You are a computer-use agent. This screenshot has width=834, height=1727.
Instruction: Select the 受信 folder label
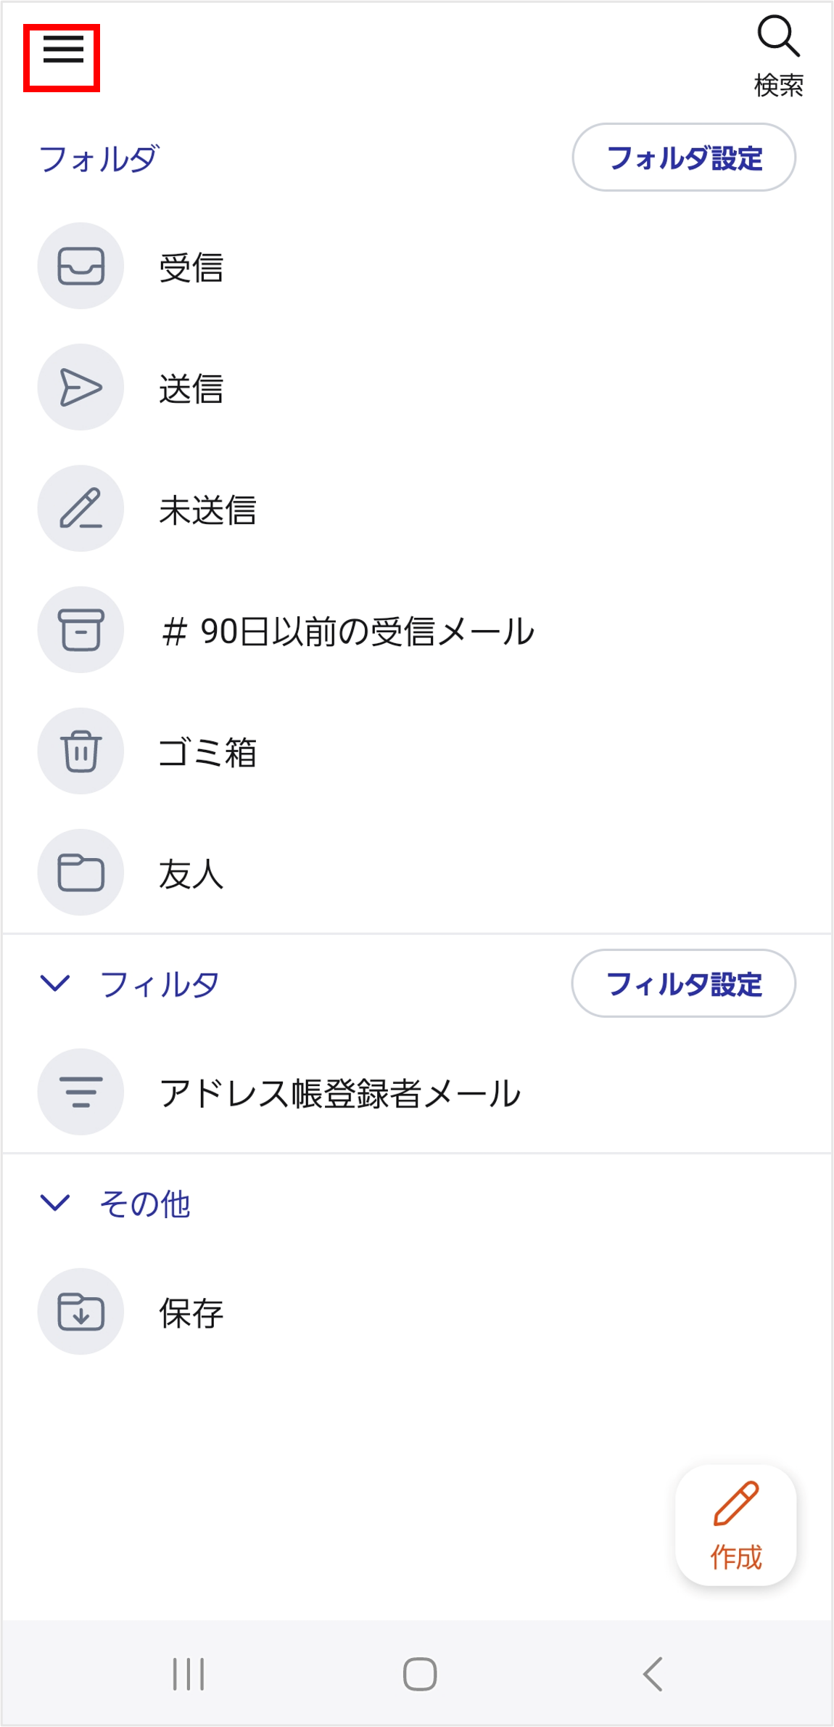click(x=191, y=267)
